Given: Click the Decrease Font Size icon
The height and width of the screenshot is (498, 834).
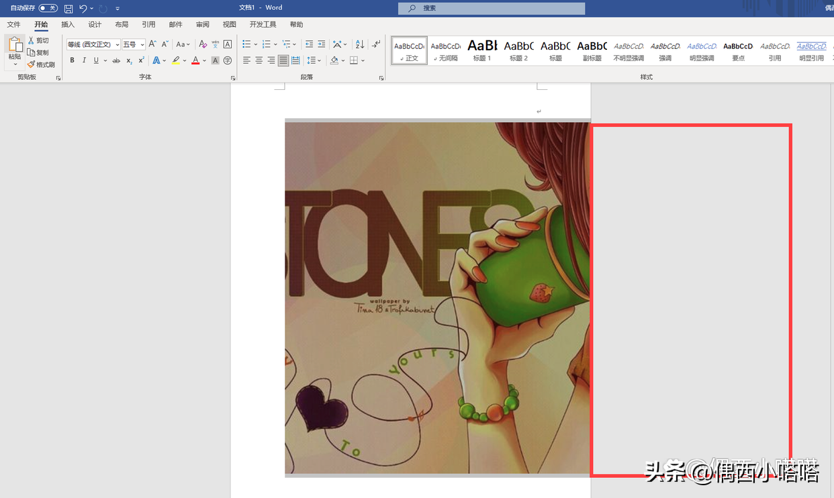Looking at the screenshot, I should click(x=165, y=44).
